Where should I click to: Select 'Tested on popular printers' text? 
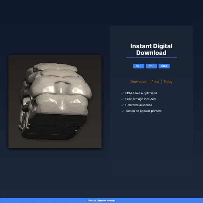click(x=143, y=111)
